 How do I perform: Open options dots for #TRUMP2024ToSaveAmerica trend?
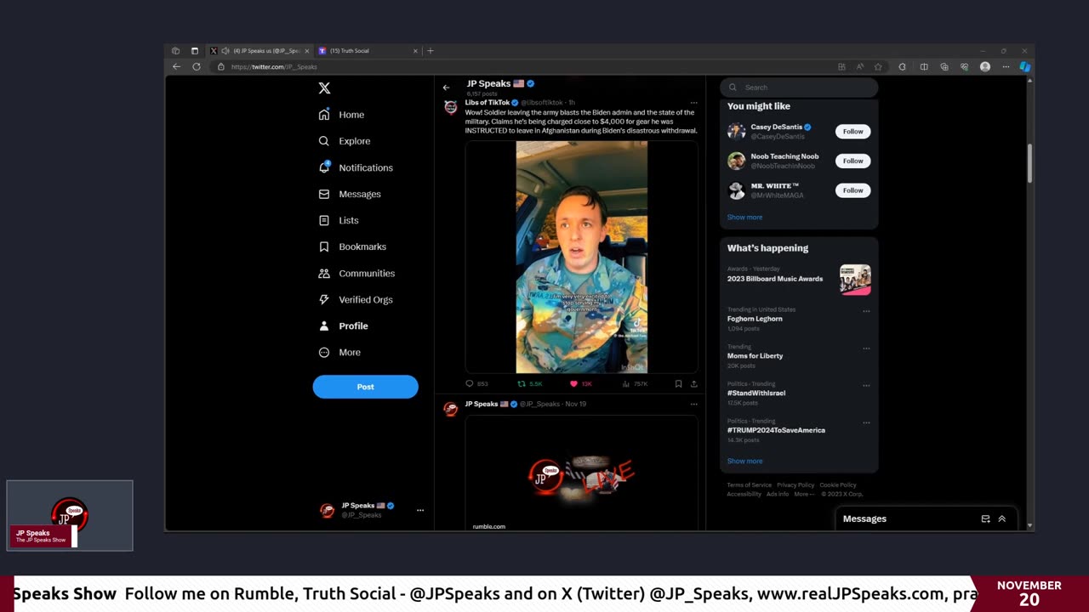866,422
